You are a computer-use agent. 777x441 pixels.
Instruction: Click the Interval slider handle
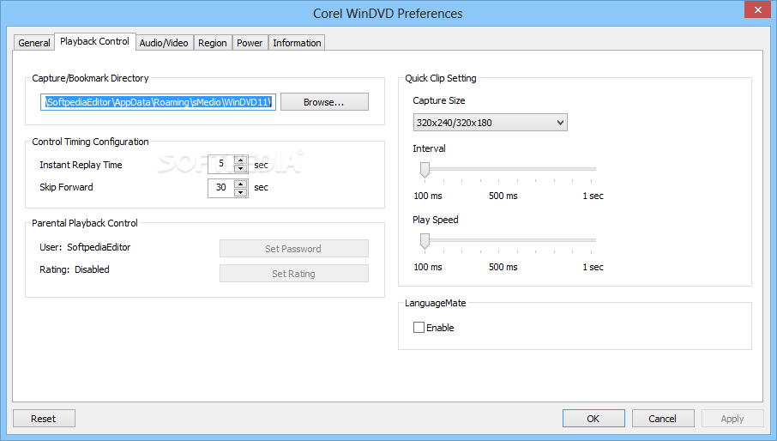click(425, 170)
